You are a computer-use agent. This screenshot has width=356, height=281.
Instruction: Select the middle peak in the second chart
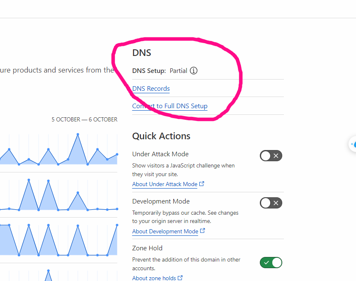[48, 181]
